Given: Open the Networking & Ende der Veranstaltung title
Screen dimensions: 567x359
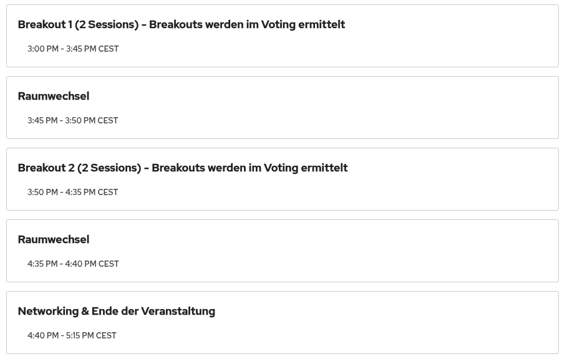Looking at the screenshot, I should coord(116,311).
